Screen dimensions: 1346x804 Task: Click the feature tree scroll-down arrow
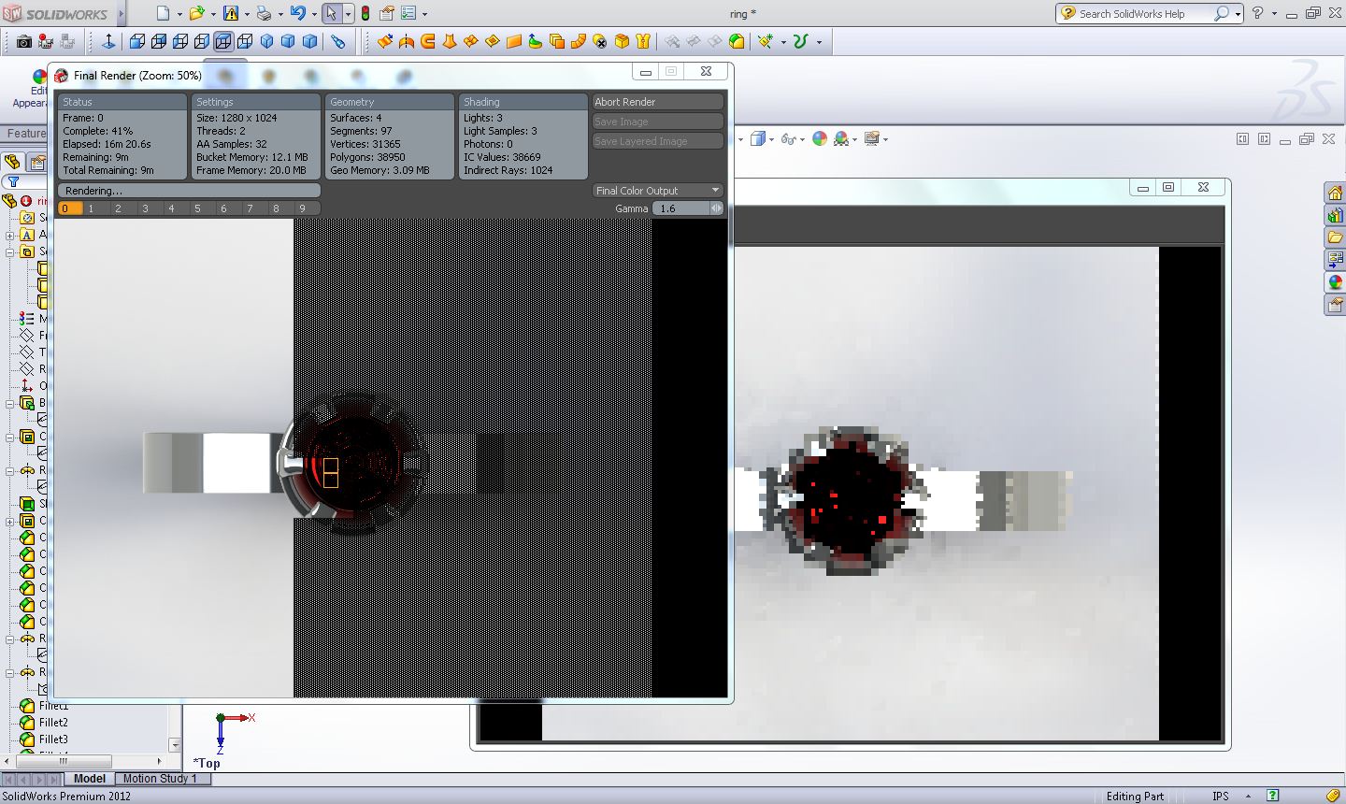pos(175,745)
